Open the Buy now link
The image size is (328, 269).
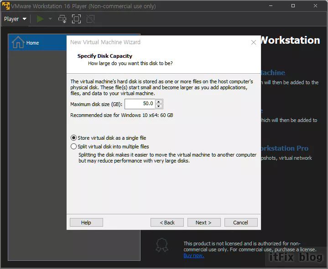pos(194,255)
